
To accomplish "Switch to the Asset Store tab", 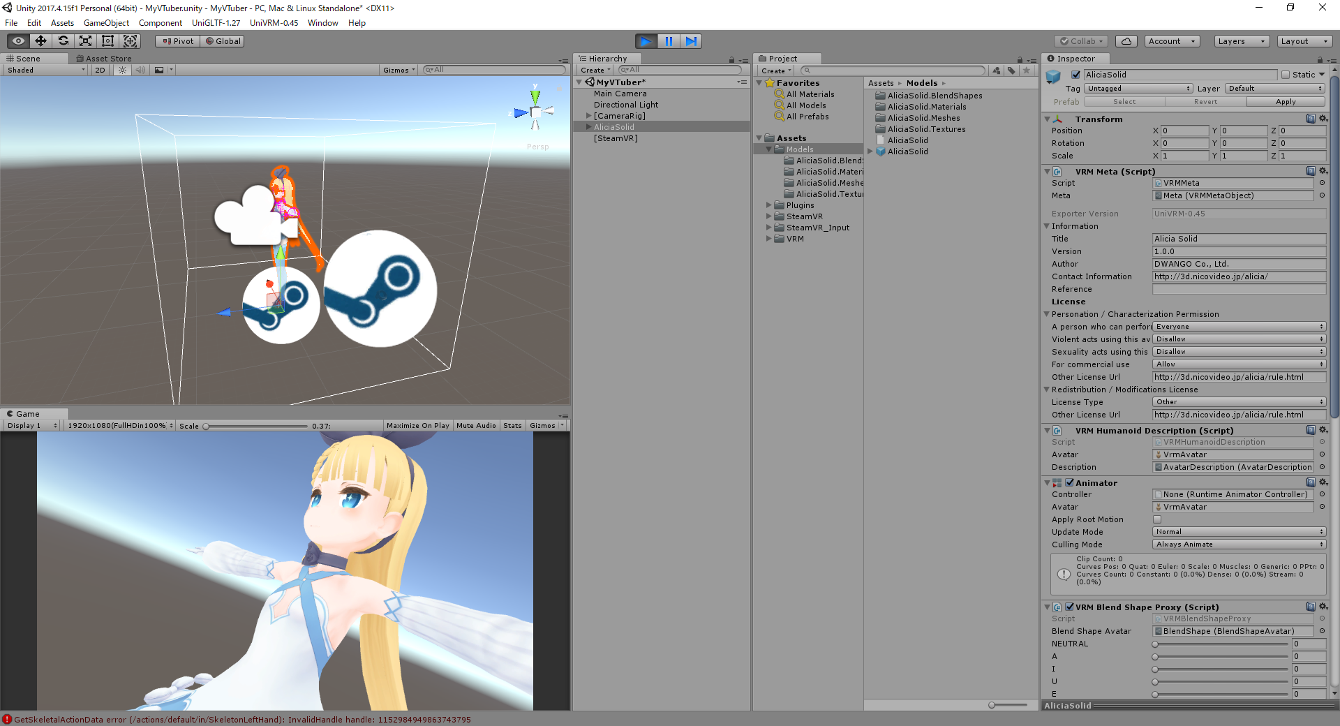I will [x=103, y=58].
